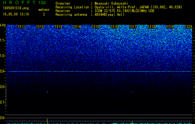The width and height of the screenshot is (195, 124).
Task: Click time marker 1316
Action: coord(114,27)
